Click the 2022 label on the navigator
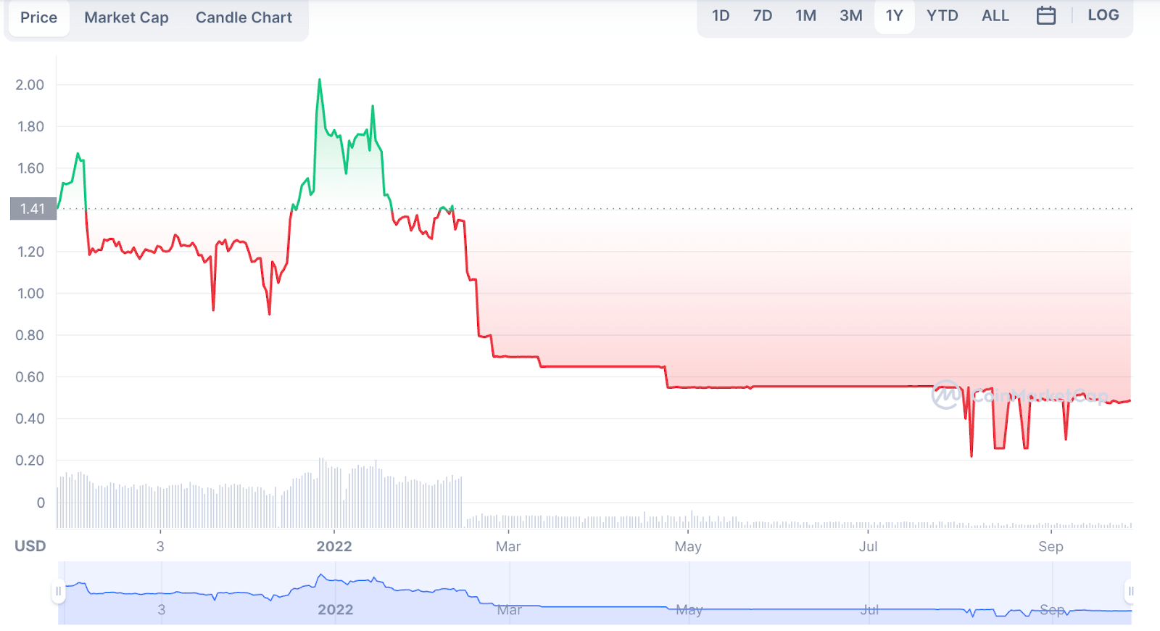This screenshot has height=631, width=1160. 335,610
